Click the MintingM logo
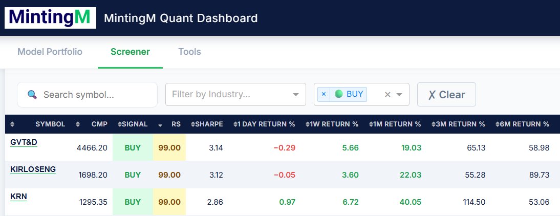This screenshot has width=560, height=216. (50, 18)
